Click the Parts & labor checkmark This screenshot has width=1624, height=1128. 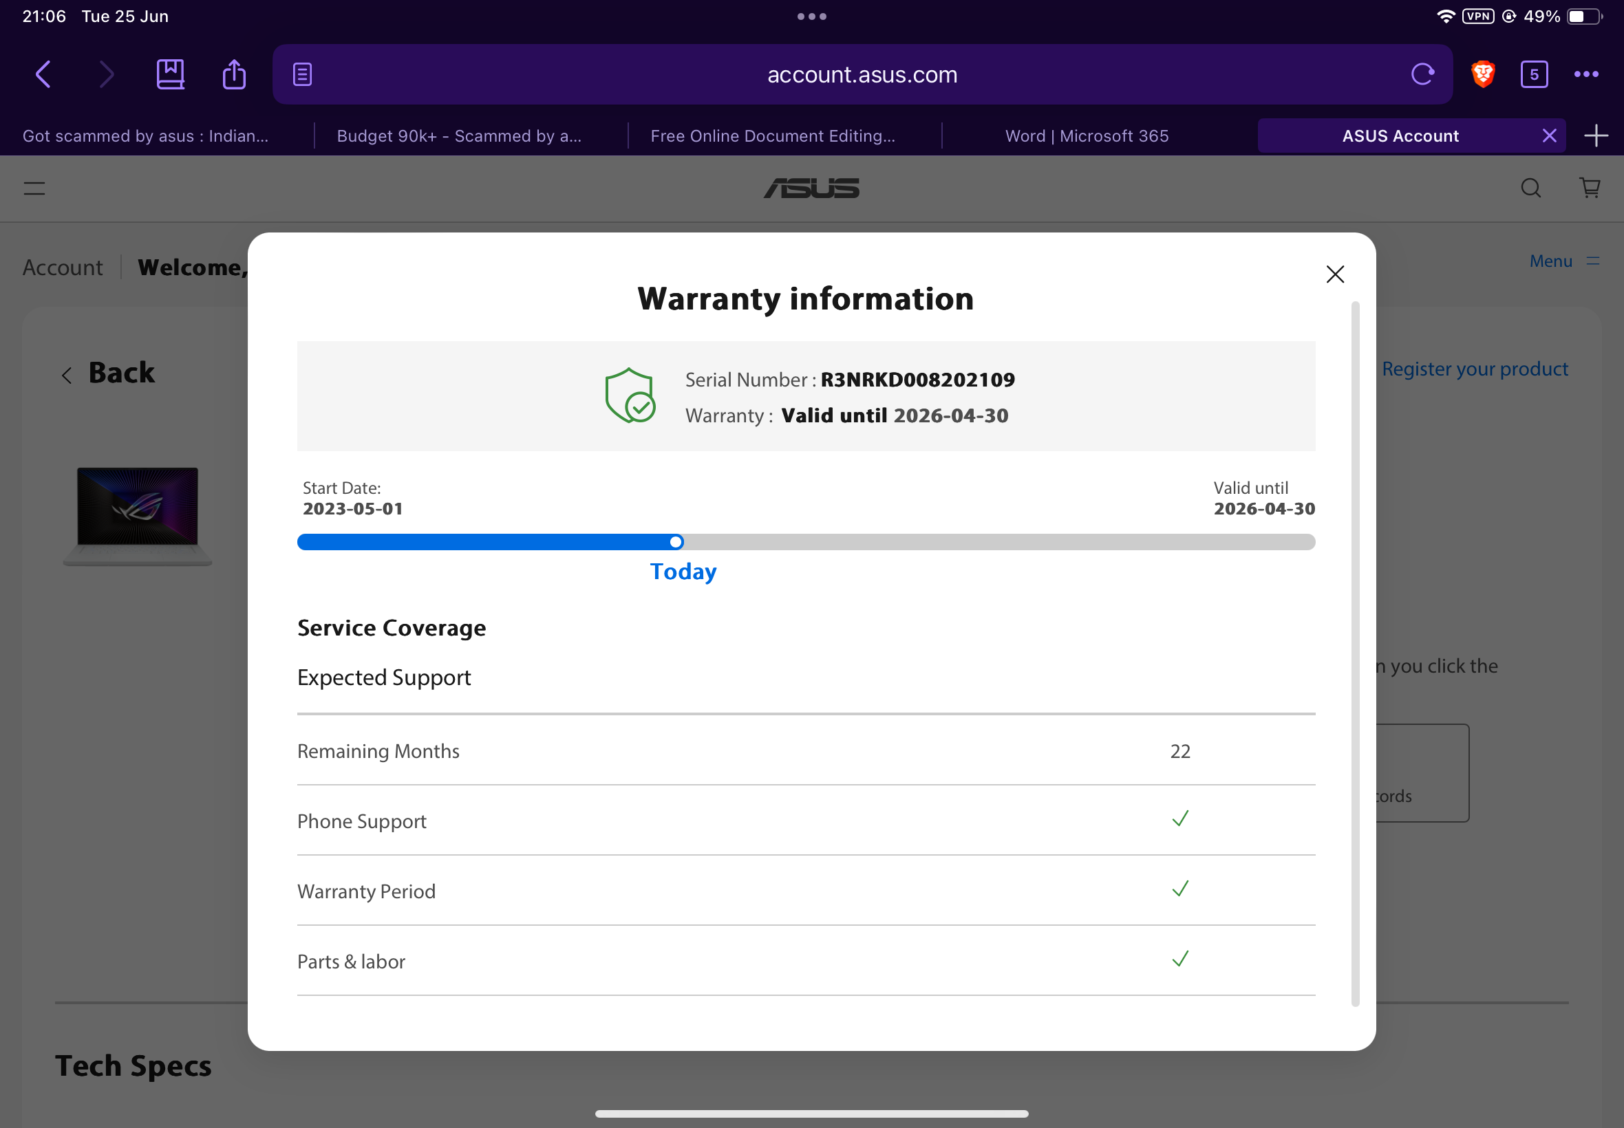pos(1180,958)
